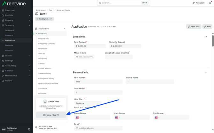
Task: Click the Reports chart icon
Action: pyautogui.click(x=3, y=81)
